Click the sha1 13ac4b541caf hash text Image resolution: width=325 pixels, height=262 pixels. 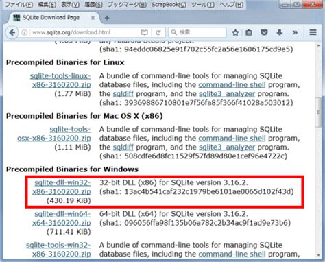click(x=197, y=191)
